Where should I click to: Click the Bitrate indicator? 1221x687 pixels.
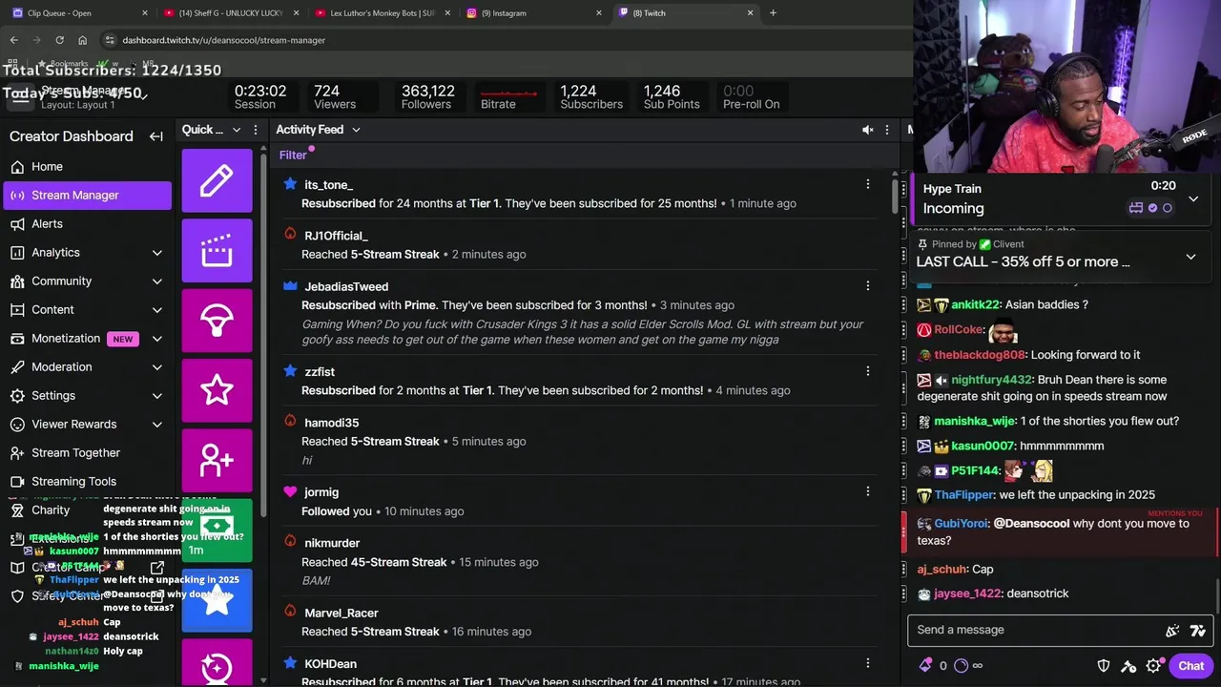(507, 98)
